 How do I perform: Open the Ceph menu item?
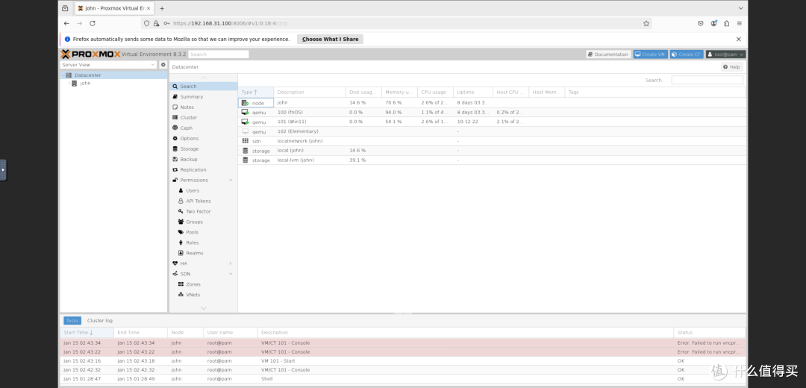click(204, 128)
